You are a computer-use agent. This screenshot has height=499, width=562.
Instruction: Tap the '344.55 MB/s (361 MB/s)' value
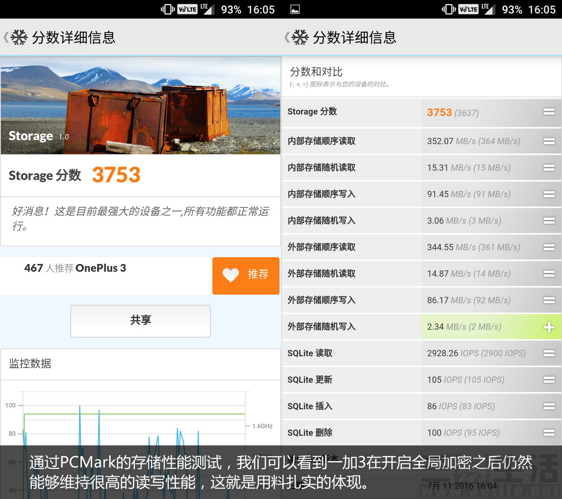(x=474, y=247)
